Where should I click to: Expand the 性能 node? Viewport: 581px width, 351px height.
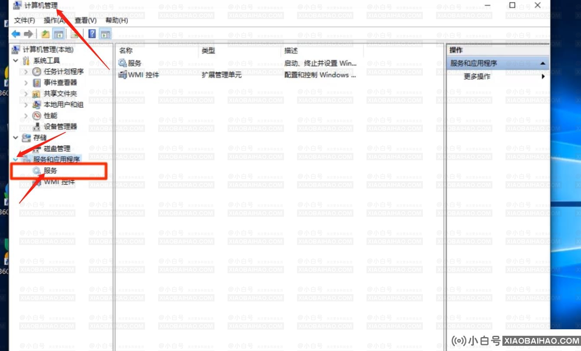[26, 116]
